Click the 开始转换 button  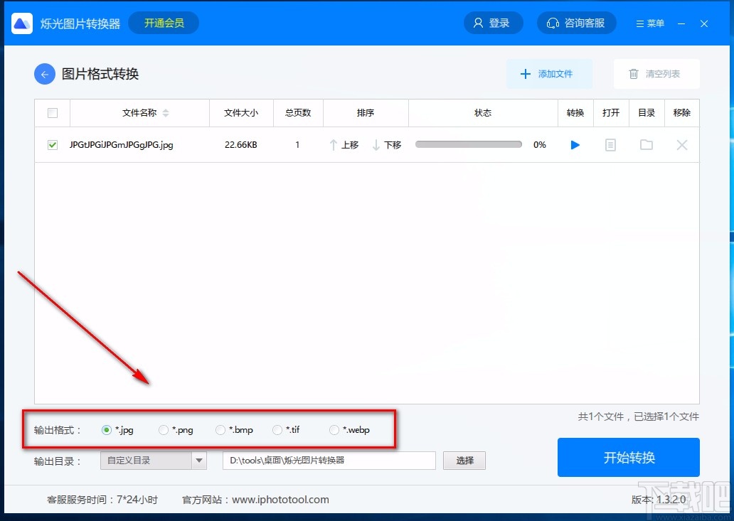629,458
